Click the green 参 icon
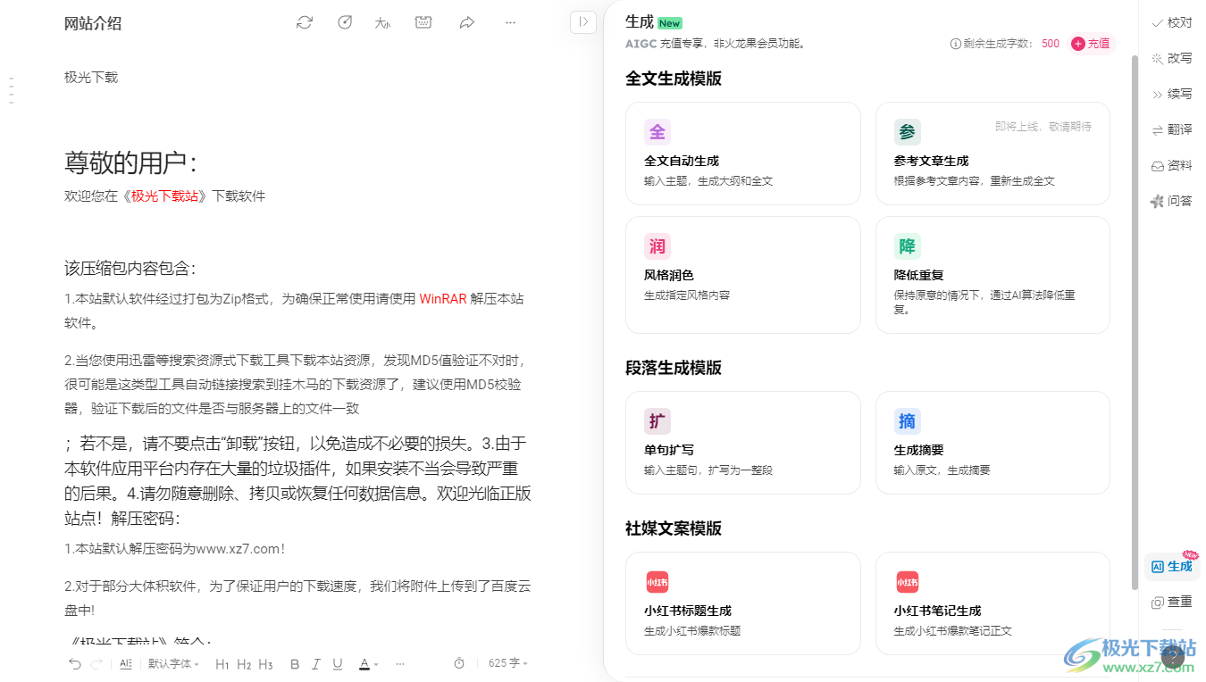1206x682 pixels. 908,132
